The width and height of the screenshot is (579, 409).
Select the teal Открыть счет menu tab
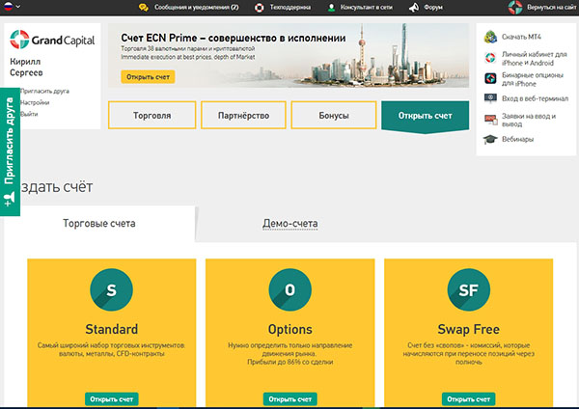pos(425,116)
